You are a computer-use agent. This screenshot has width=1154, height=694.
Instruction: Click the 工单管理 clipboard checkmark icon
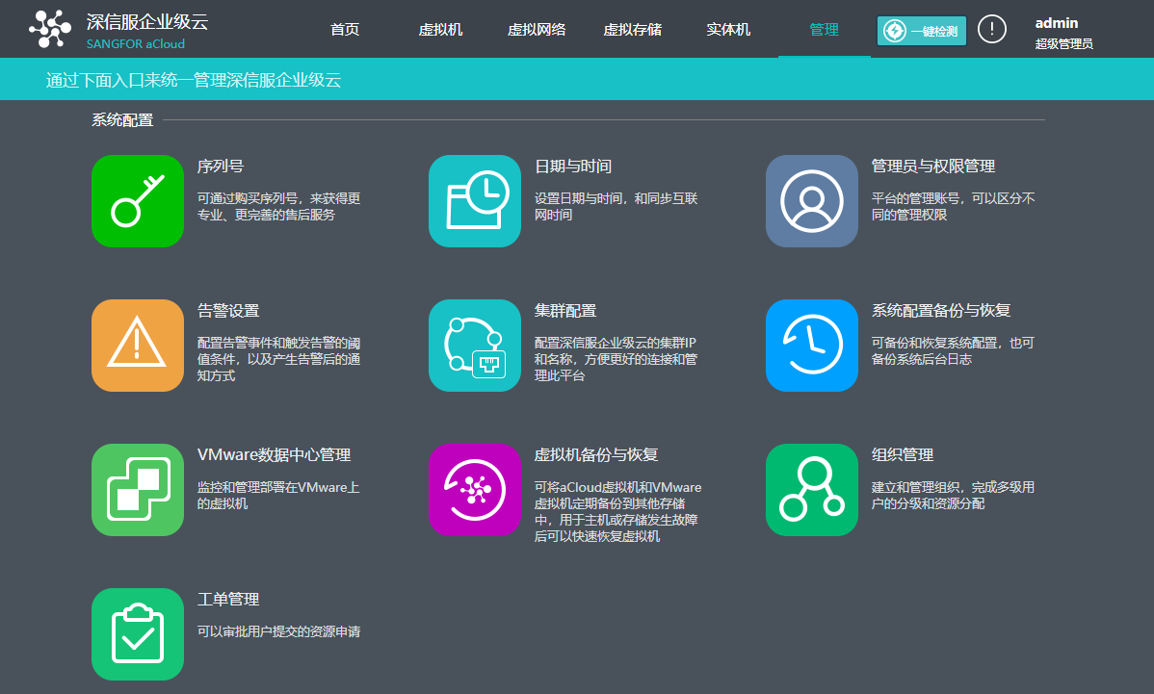(x=138, y=633)
